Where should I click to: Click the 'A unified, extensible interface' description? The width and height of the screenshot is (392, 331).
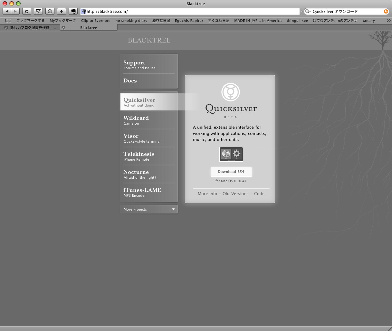pyautogui.click(x=230, y=133)
